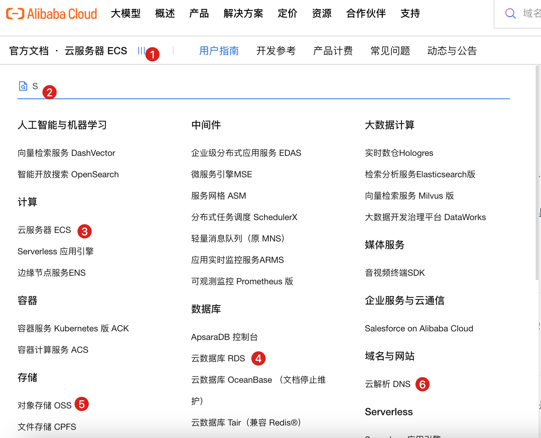Open 向量检索服务 DashVector docs
Screen dimensions: 541x438
[66, 153]
